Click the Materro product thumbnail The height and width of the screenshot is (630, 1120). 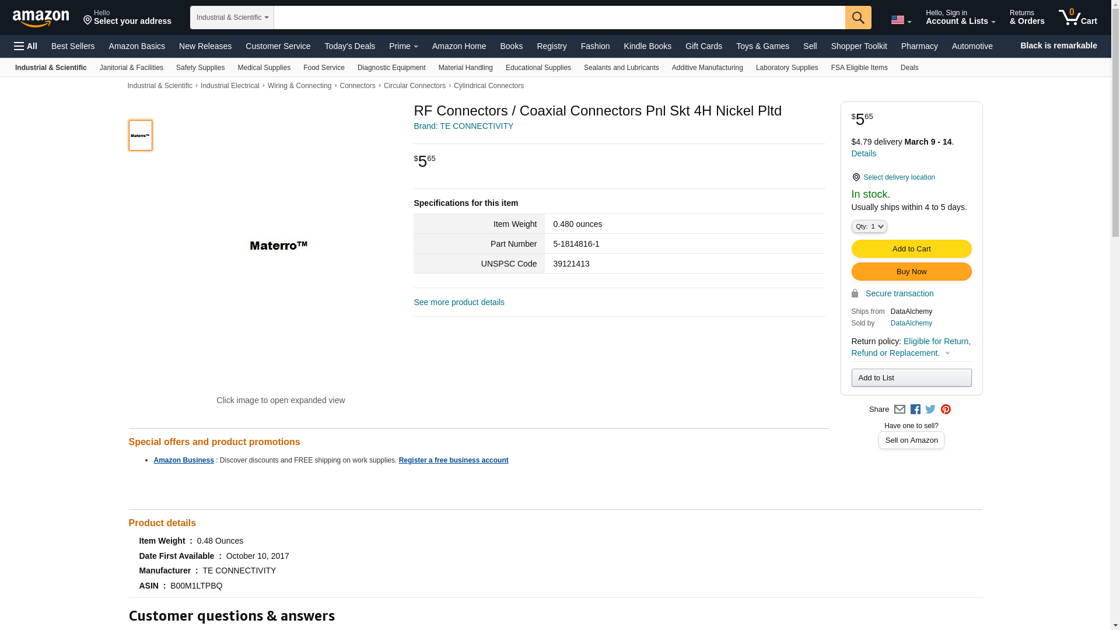(141, 135)
